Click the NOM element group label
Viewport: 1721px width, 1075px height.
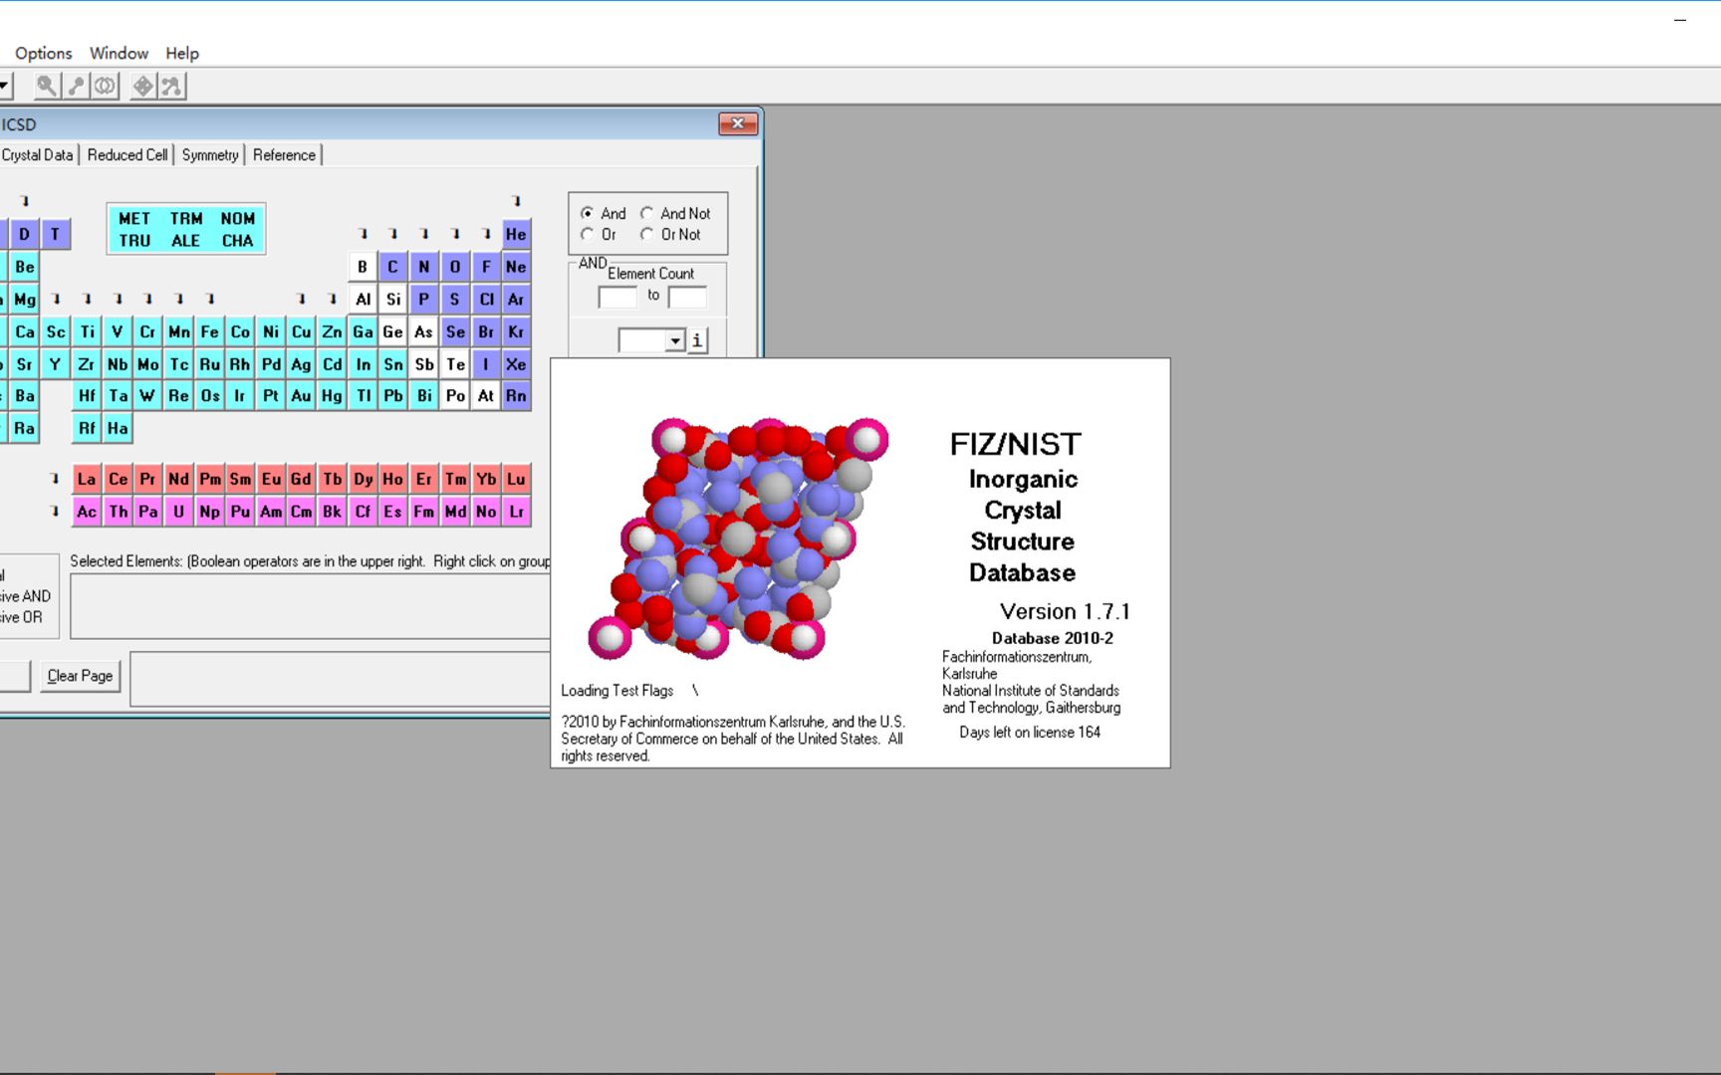click(238, 218)
